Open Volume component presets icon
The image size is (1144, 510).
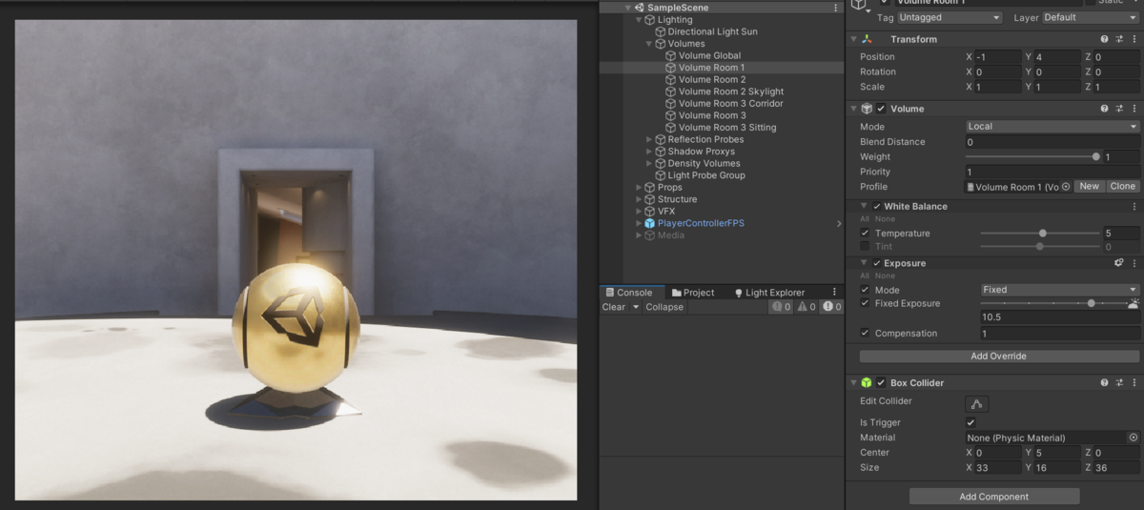point(1120,109)
